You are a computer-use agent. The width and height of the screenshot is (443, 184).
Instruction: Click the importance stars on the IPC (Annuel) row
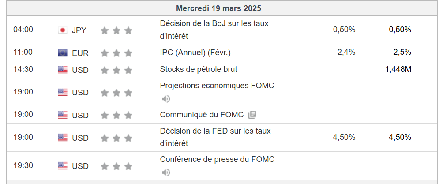click(116, 53)
